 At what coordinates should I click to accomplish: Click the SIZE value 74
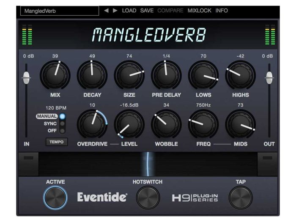pos(129,56)
